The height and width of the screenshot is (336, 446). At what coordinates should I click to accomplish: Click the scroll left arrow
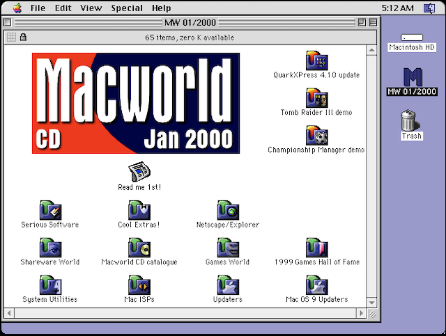click(9, 313)
